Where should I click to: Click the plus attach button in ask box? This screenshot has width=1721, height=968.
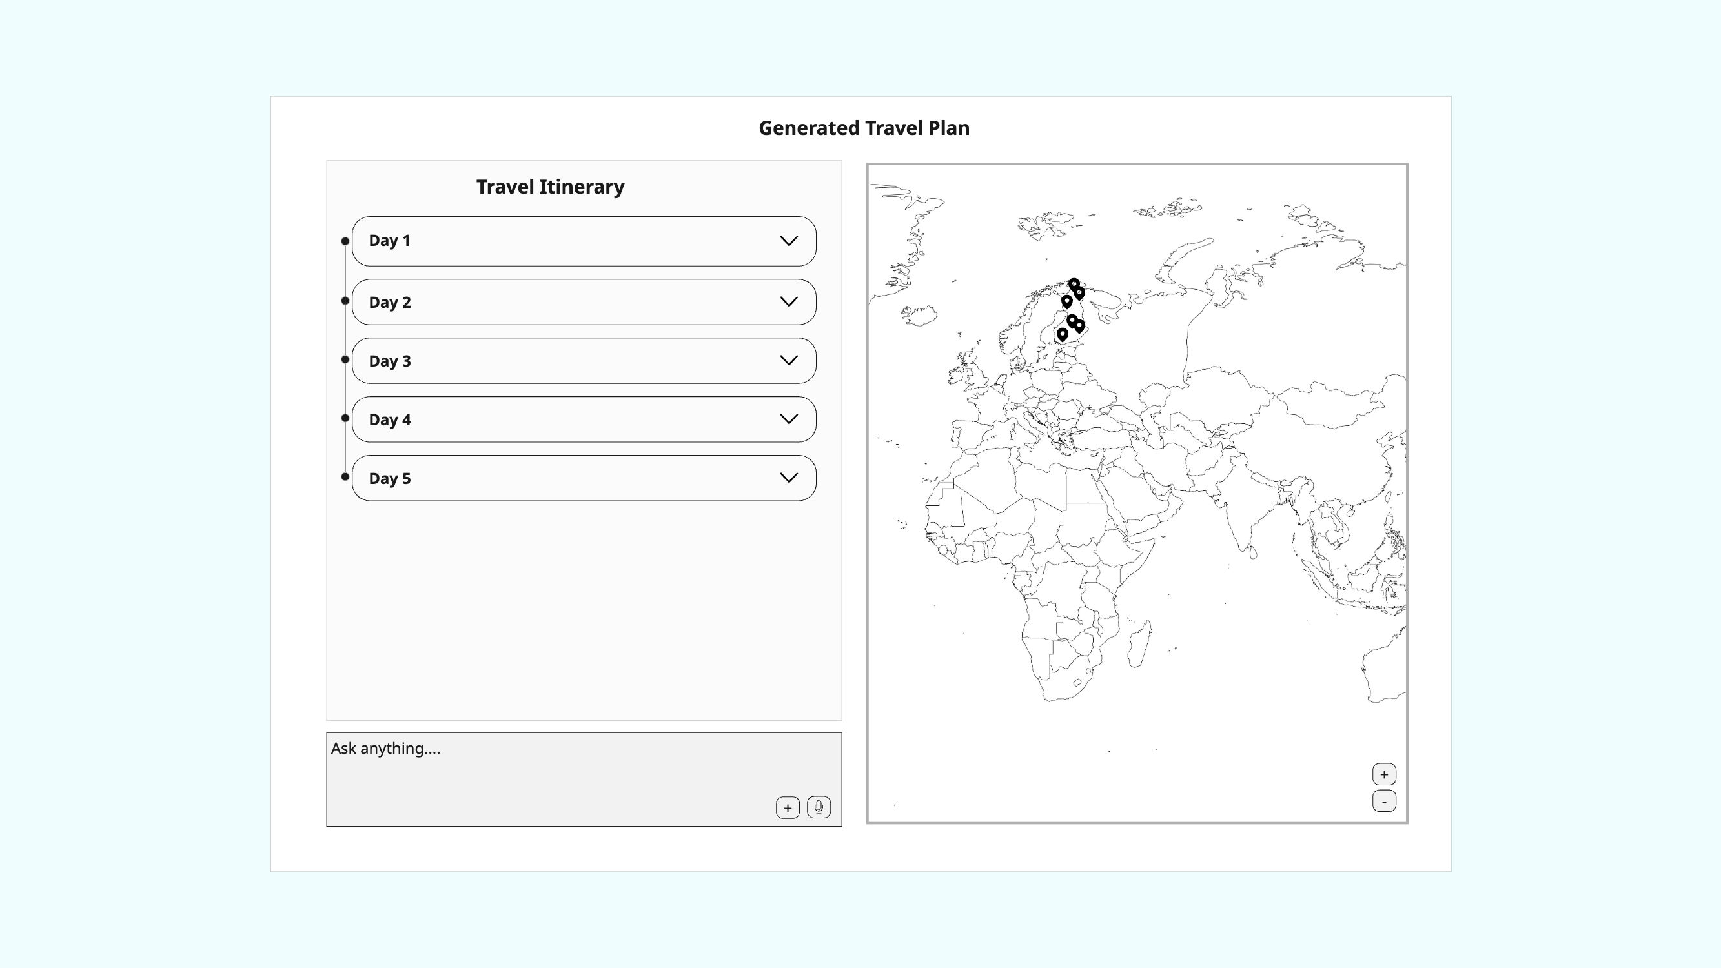[787, 808]
